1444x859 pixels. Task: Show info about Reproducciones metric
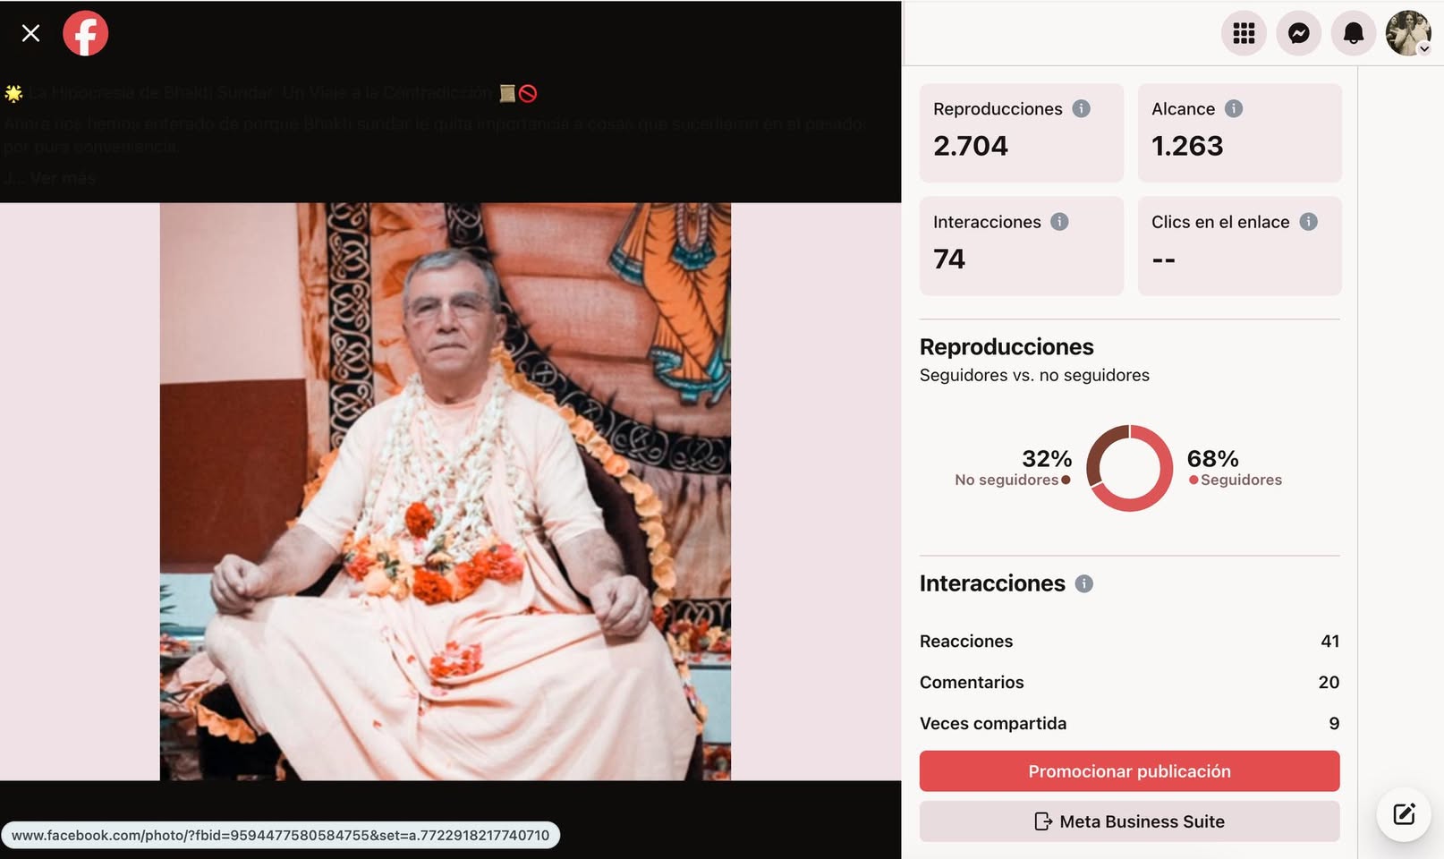[x=1081, y=108]
